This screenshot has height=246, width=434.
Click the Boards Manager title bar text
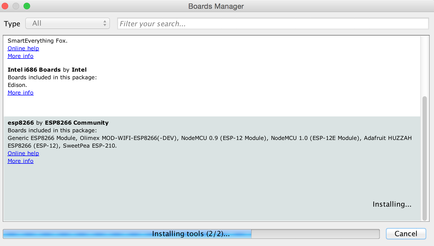[216, 6]
